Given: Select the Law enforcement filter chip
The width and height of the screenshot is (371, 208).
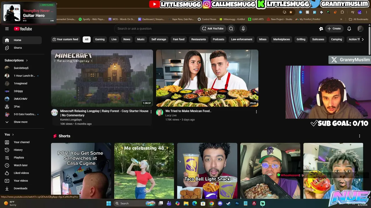Looking at the screenshot, I should tap(241, 39).
